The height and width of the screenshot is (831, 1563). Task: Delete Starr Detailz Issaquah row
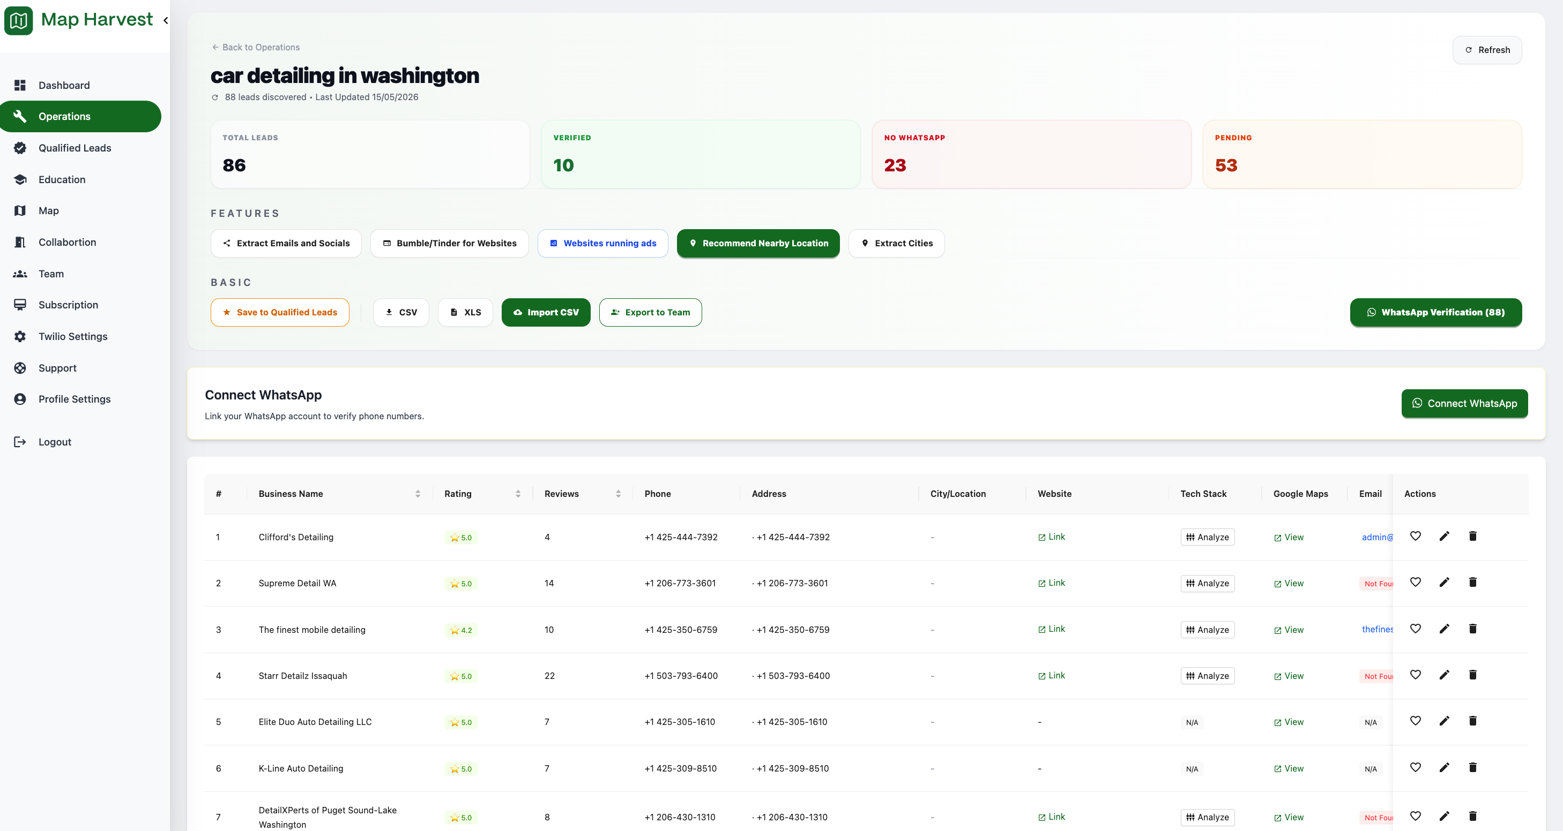1472,675
